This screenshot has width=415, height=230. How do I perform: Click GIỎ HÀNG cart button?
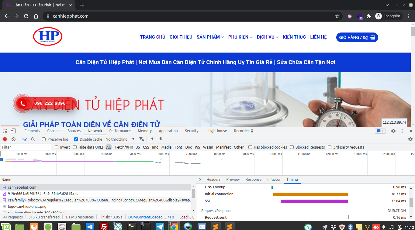click(357, 37)
